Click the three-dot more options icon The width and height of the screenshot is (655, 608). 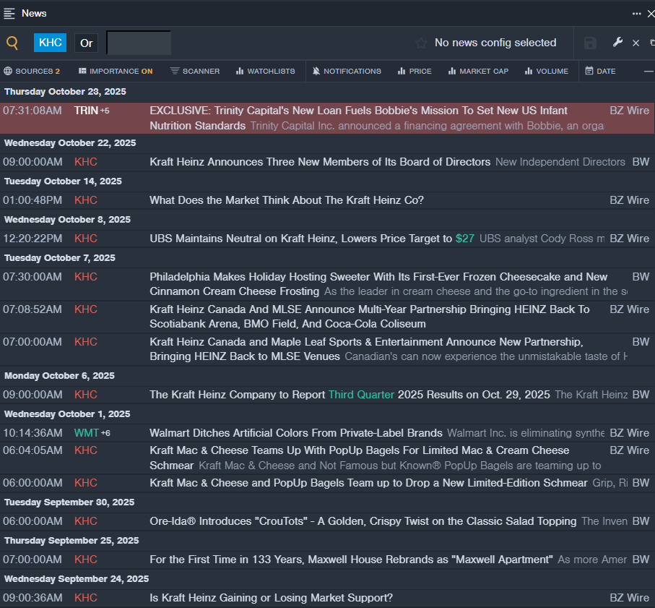[x=636, y=13]
